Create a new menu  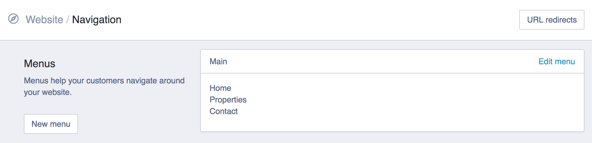51,124
